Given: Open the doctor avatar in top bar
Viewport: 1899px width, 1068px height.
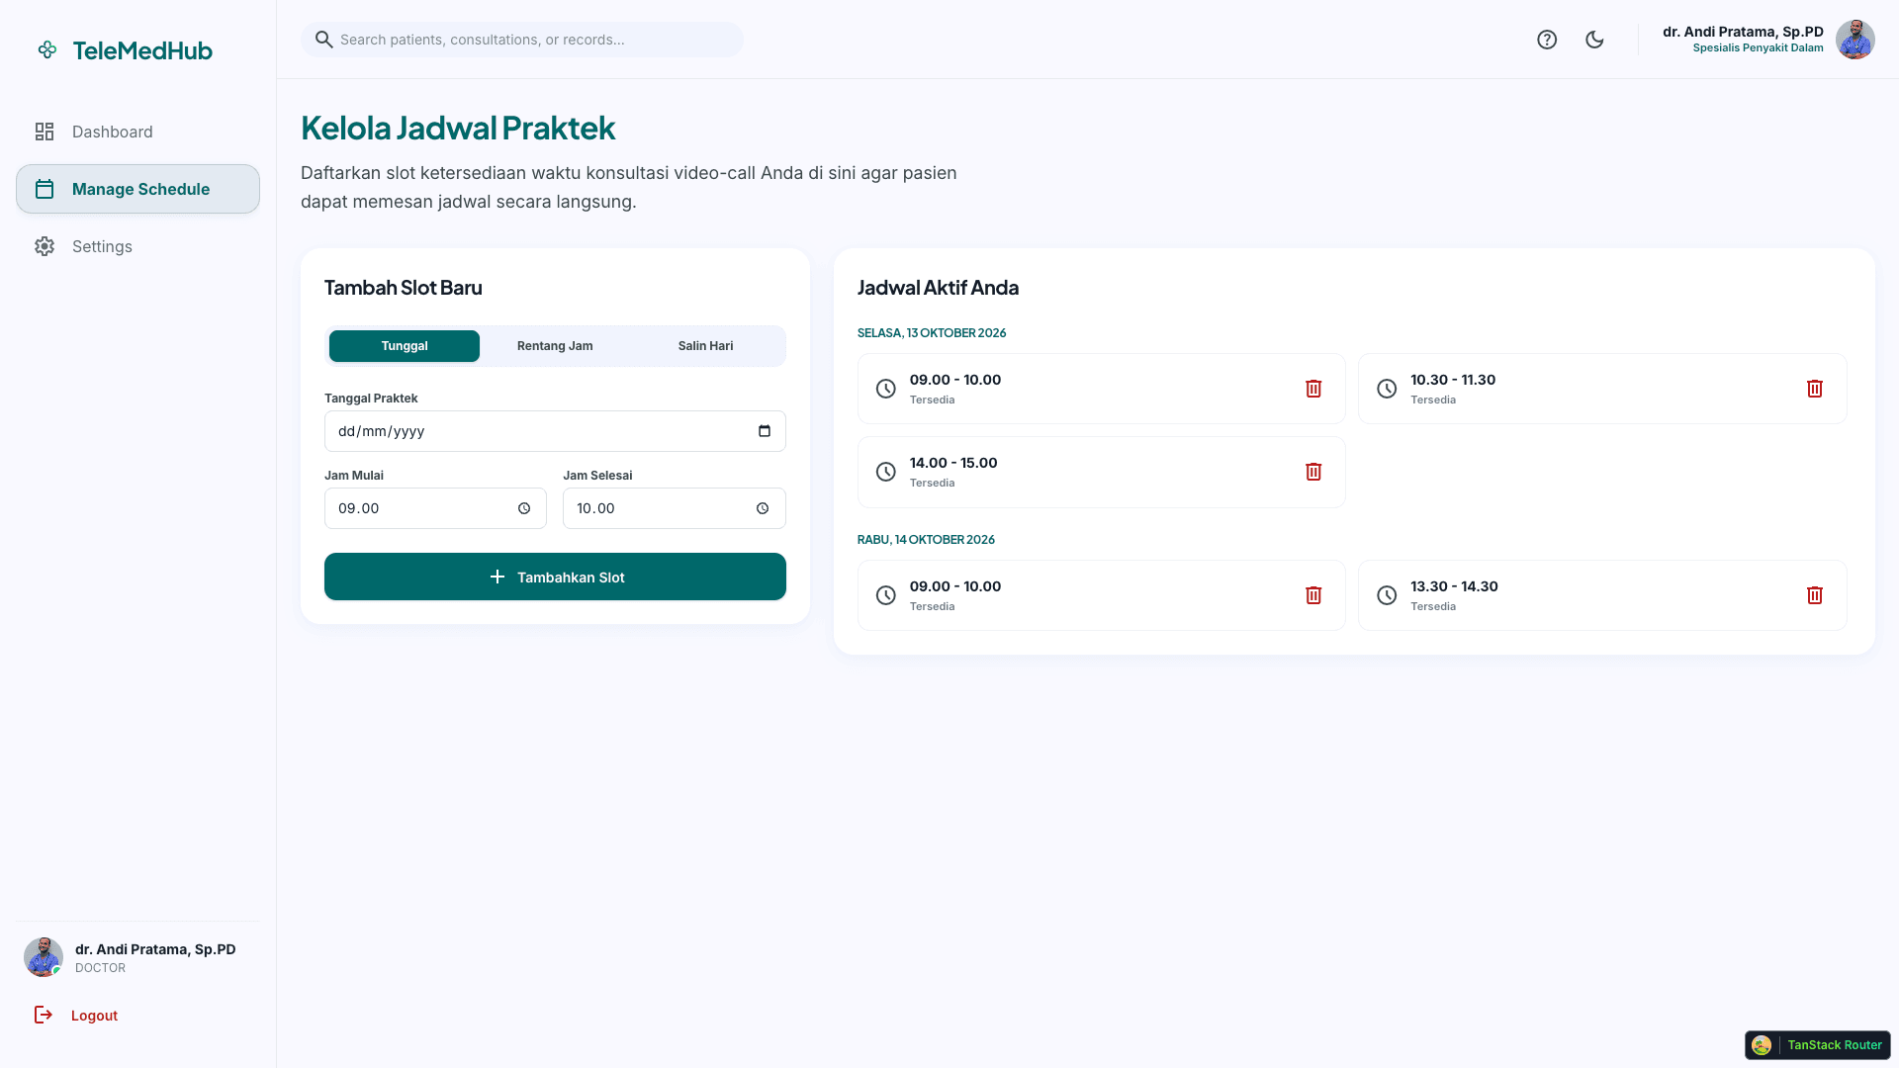Looking at the screenshot, I should [x=1854, y=40].
